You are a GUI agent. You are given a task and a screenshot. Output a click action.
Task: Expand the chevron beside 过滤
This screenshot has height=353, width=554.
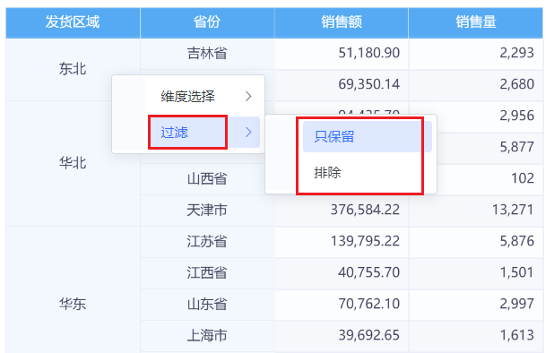[248, 132]
